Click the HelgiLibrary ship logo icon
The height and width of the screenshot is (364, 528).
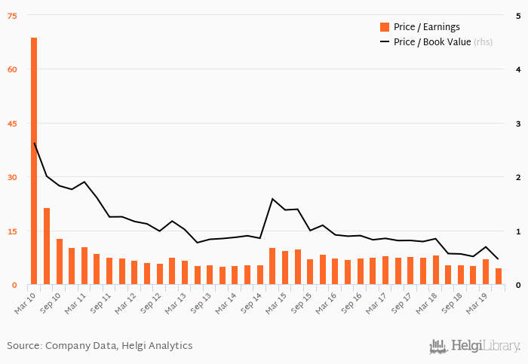(x=438, y=346)
